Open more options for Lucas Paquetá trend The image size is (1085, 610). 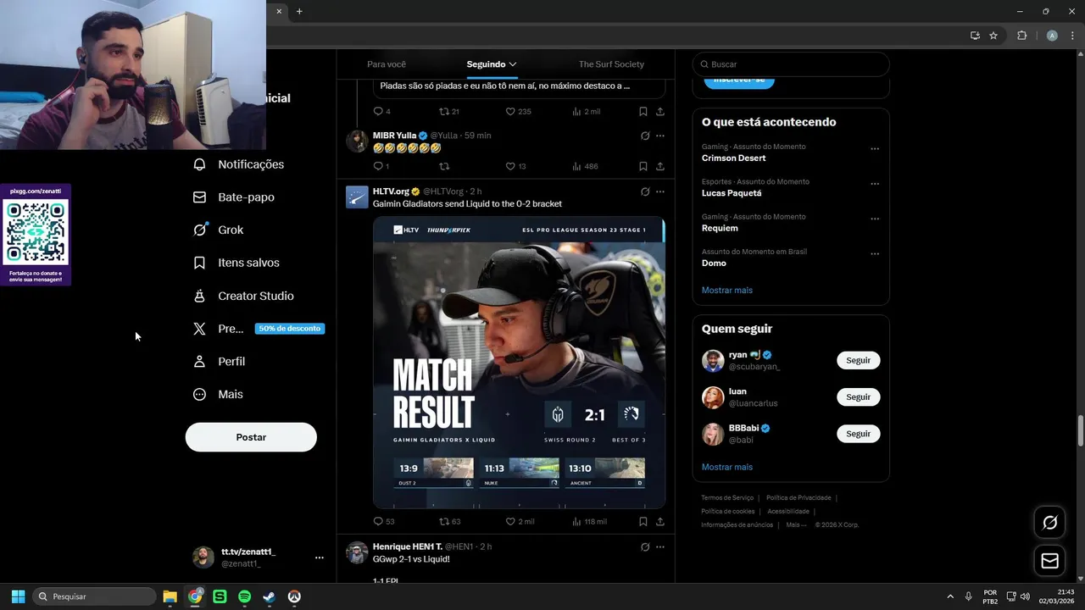click(x=875, y=184)
